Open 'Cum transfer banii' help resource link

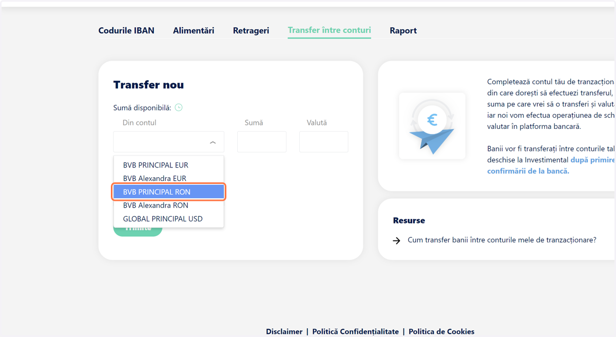502,240
